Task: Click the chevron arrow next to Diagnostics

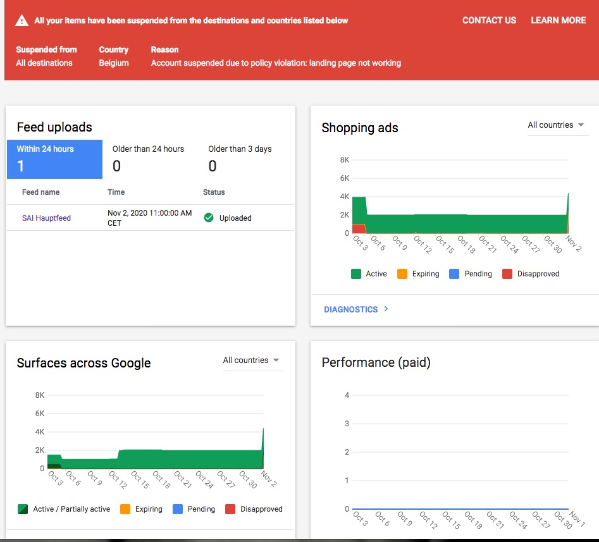Action: [x=386, y=309]
